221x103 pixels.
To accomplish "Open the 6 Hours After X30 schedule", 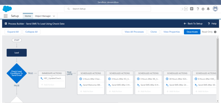I will 207,79.
